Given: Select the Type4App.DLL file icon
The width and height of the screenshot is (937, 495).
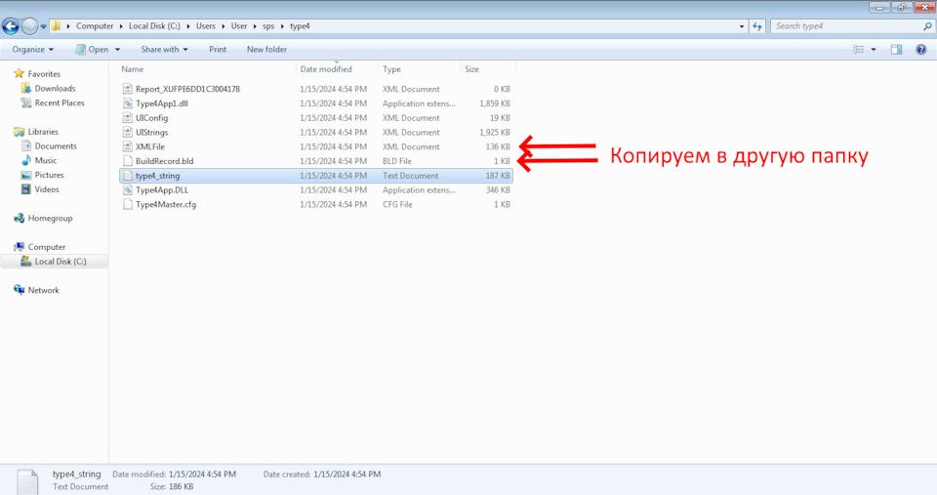Looking at the screenshot, I should tap(127, 189).
